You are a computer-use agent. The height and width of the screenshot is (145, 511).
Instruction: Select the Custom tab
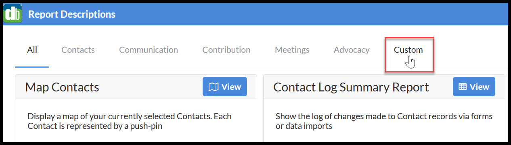[408, 50]
